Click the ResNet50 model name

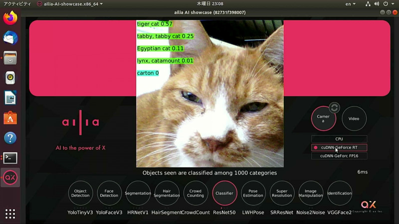(x=224, y=213)
